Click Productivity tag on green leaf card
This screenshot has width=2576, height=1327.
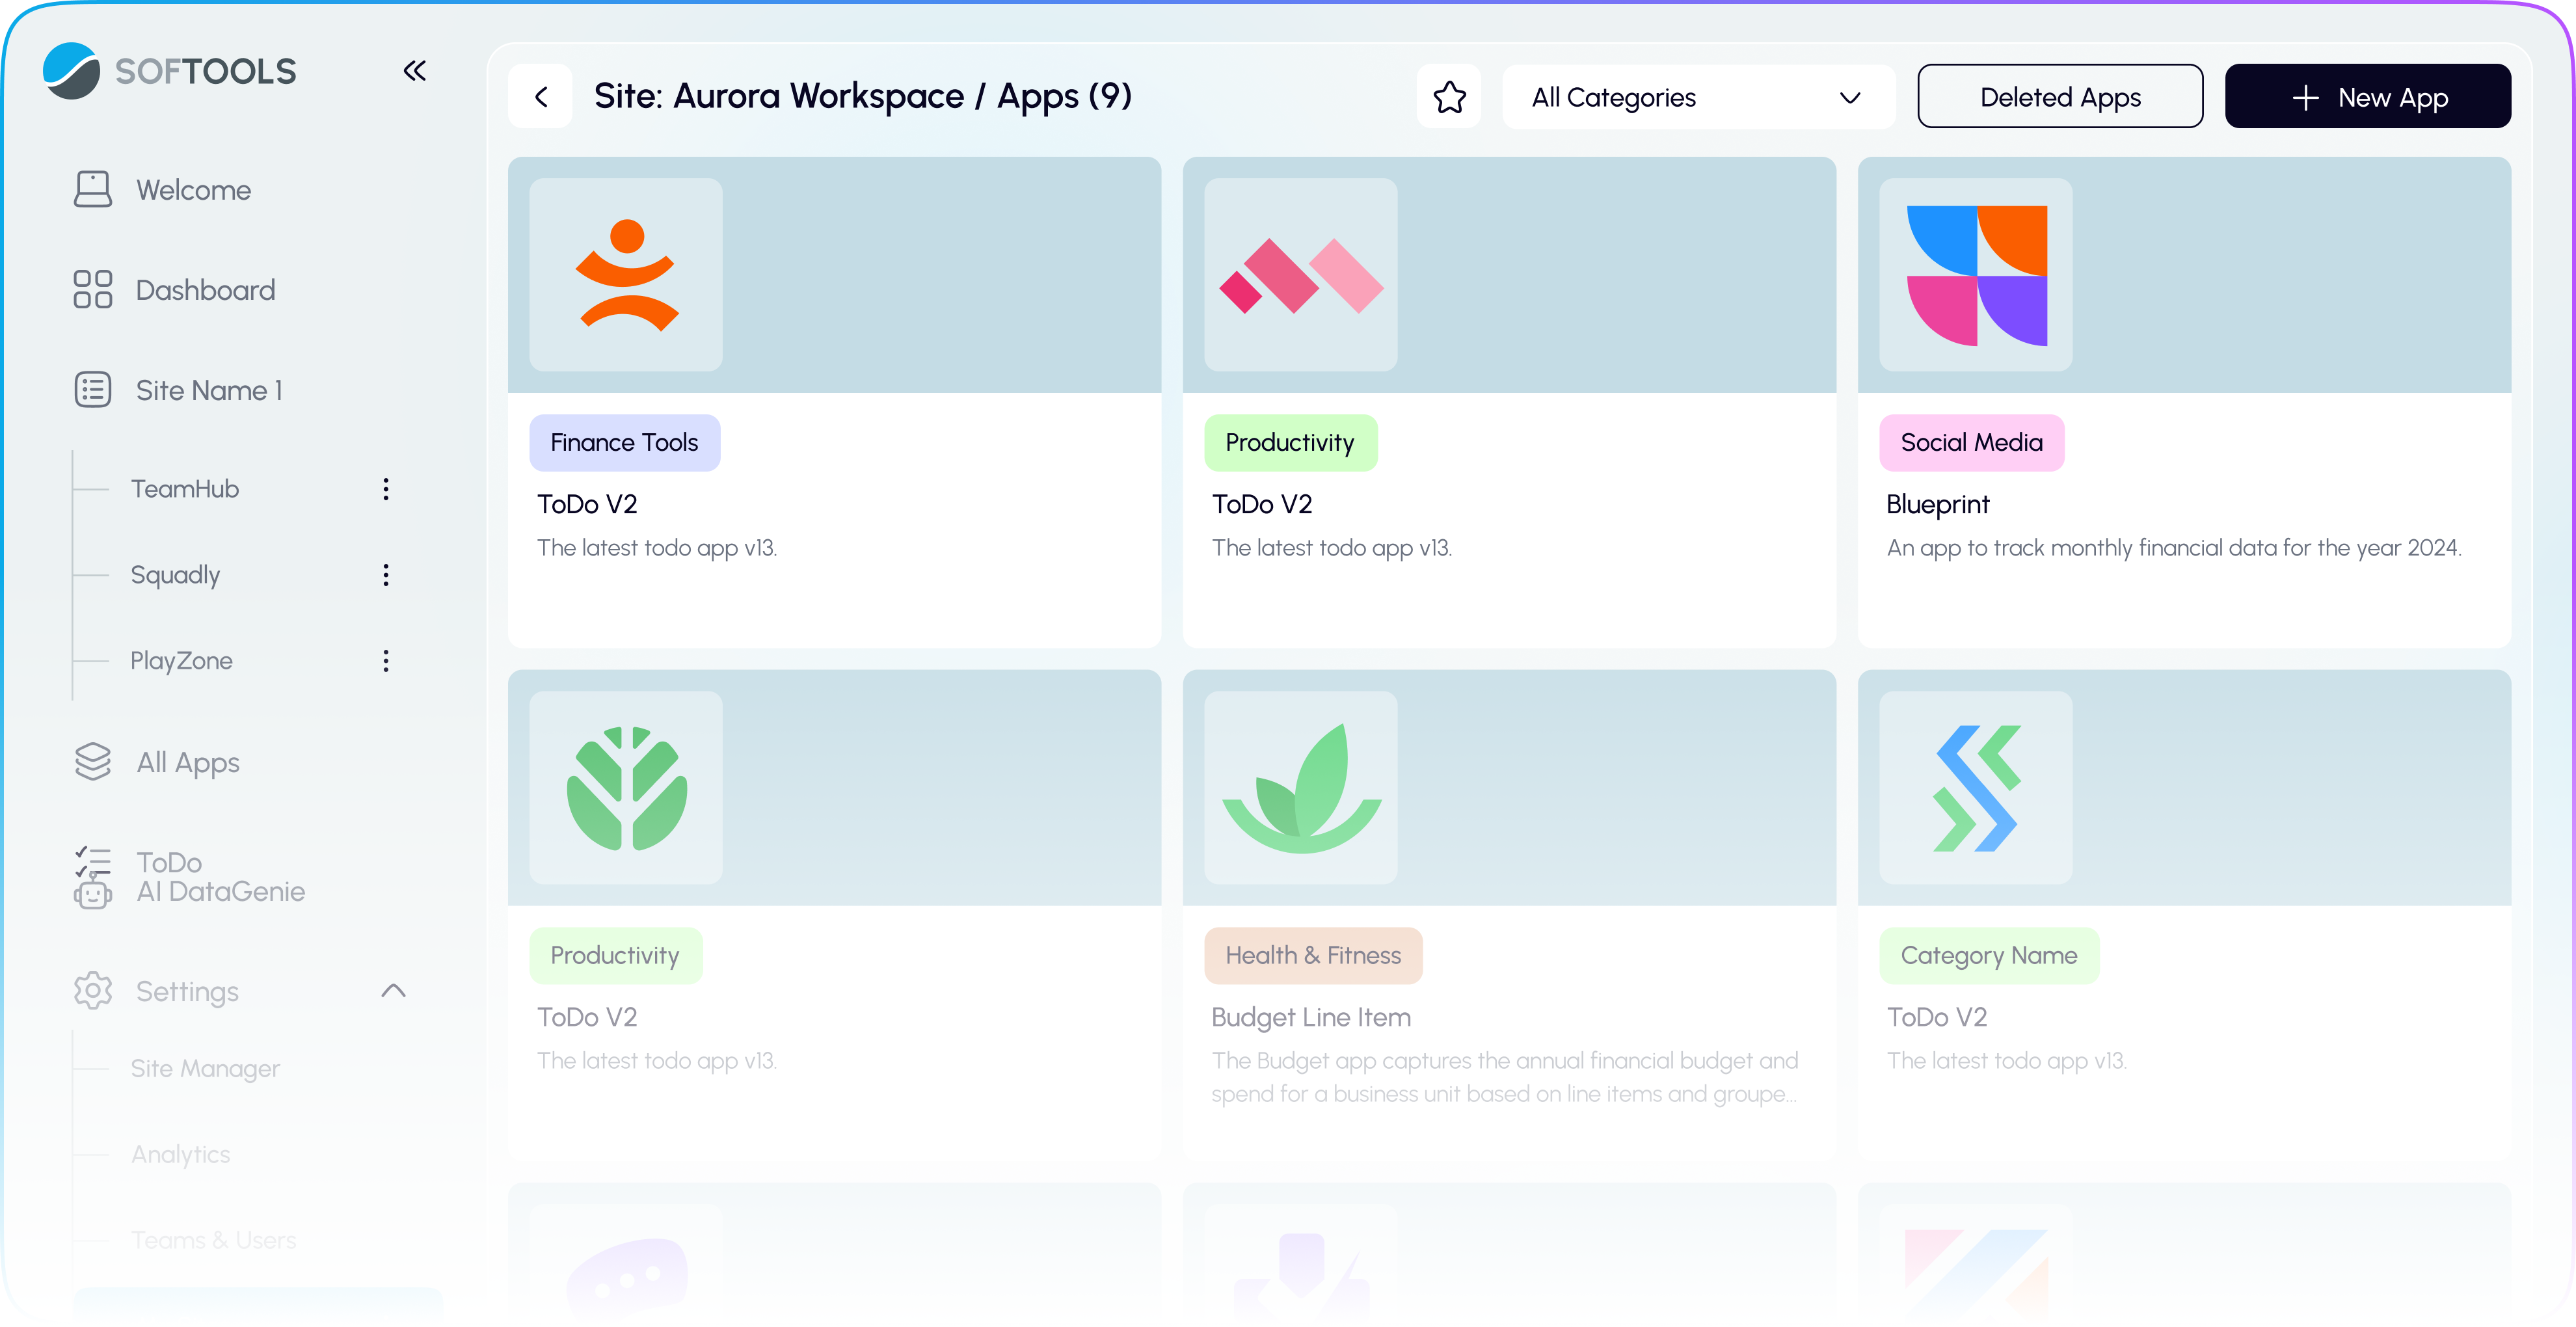(x=615, y=956)
